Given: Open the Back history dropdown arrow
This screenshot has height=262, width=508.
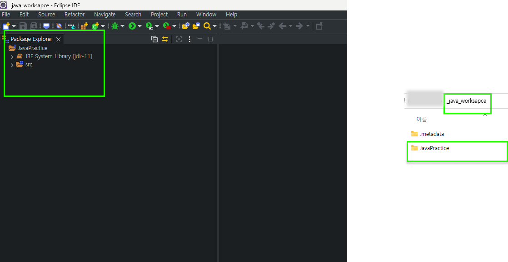Looking at the screenshot, I should 290,26.
